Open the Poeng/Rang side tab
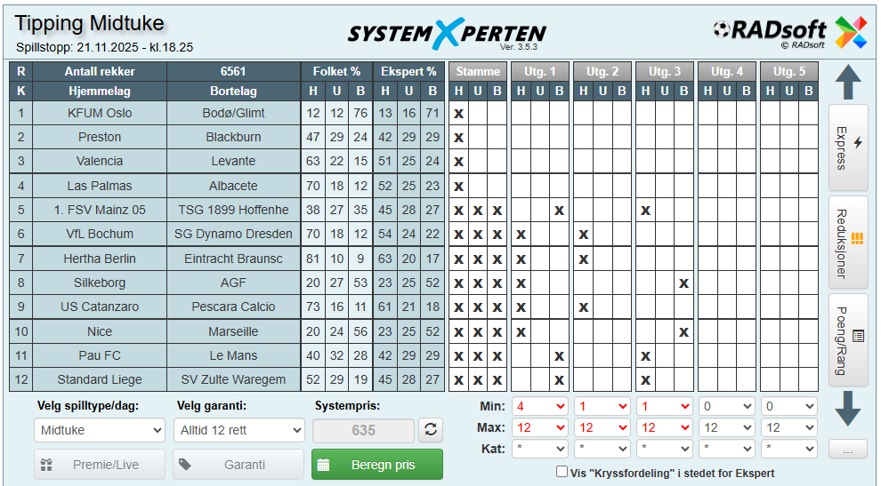 tap(848, 339)
